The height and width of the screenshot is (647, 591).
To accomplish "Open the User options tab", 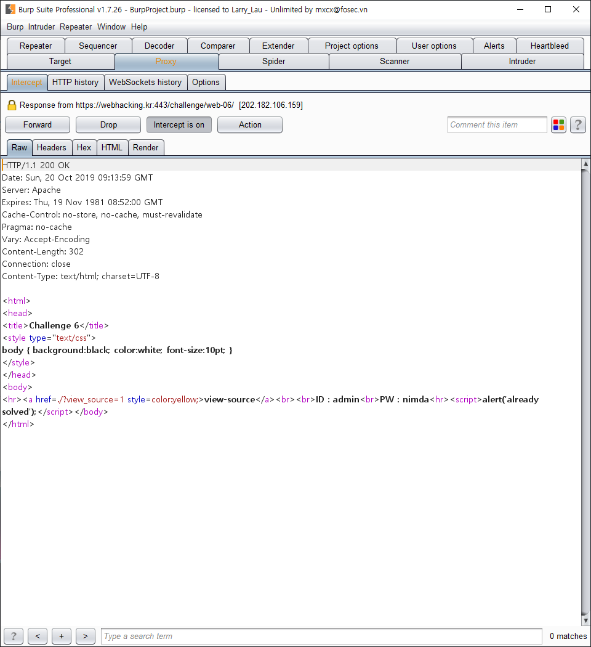I will click(434, 46).
